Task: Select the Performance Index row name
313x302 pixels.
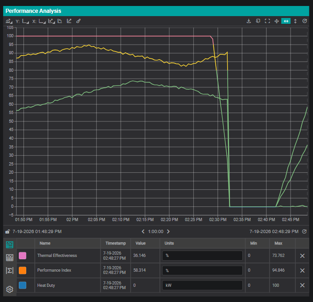Action: [x=54, y=270]
